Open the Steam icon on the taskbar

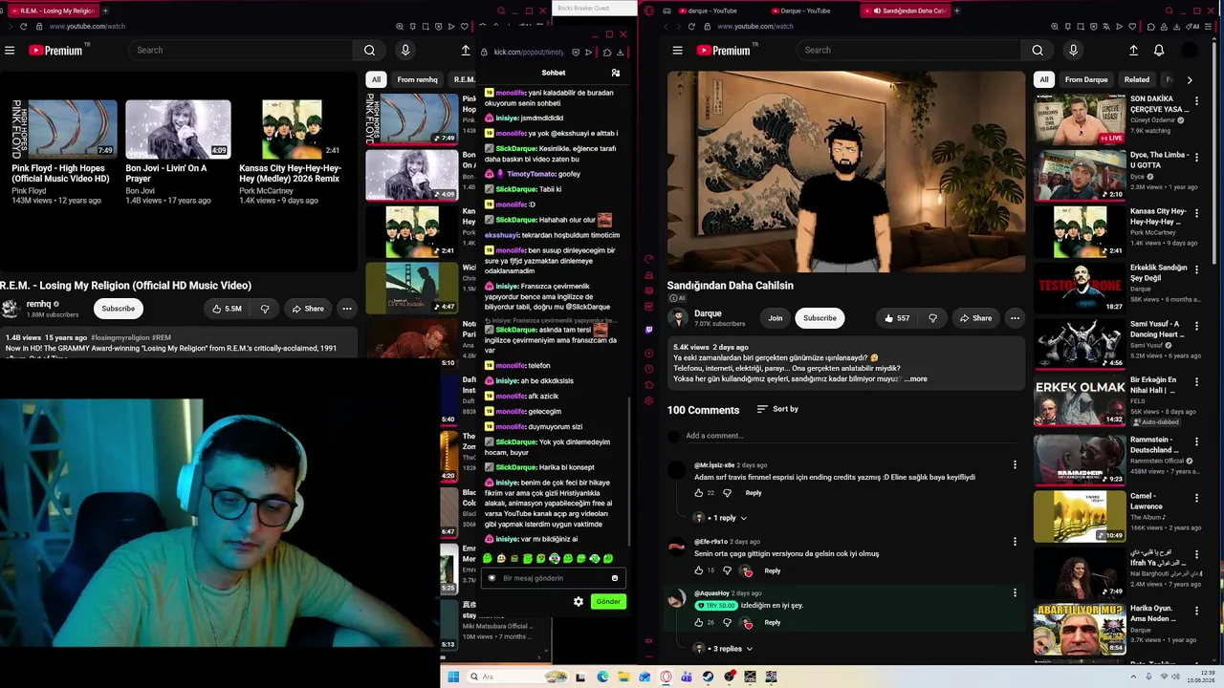(708, 677)
